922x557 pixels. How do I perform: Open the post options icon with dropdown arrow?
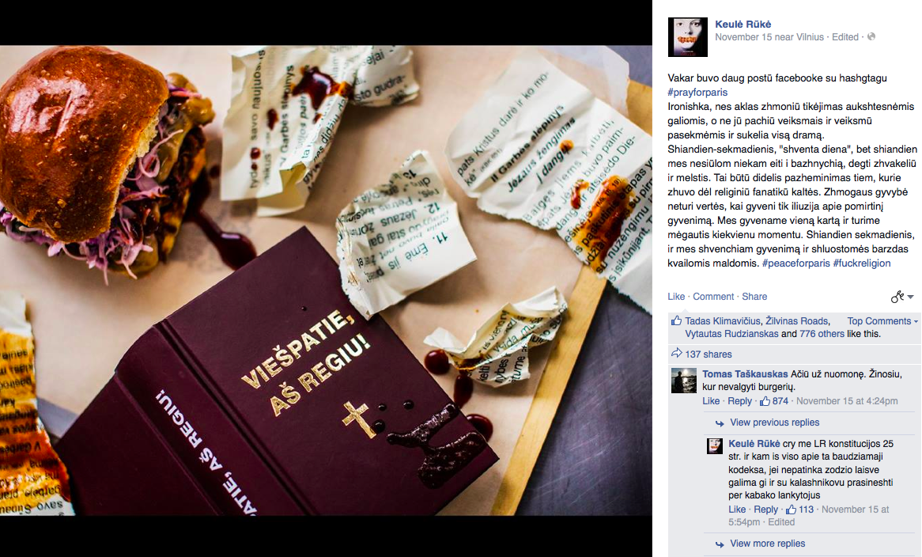pyautogui.click(x=901, y=297)
